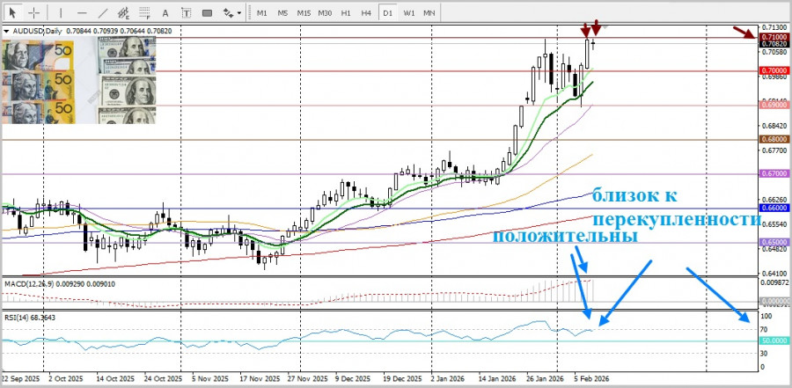Select the horizontal line tool
The image size is (792, 388).
(x=81, y=12)
